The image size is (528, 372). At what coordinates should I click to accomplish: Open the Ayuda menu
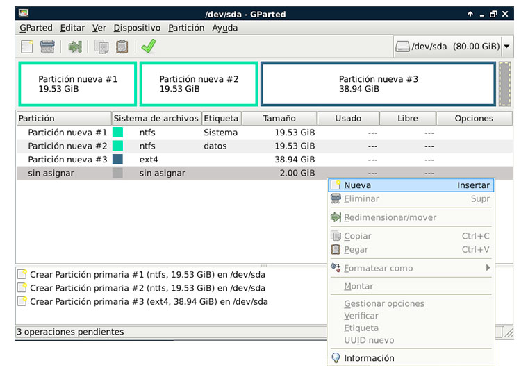tap(224, 28)
